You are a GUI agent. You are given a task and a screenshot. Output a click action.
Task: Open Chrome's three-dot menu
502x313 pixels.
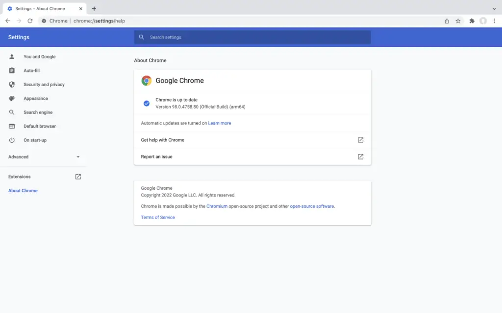click(x=494, y=21)
